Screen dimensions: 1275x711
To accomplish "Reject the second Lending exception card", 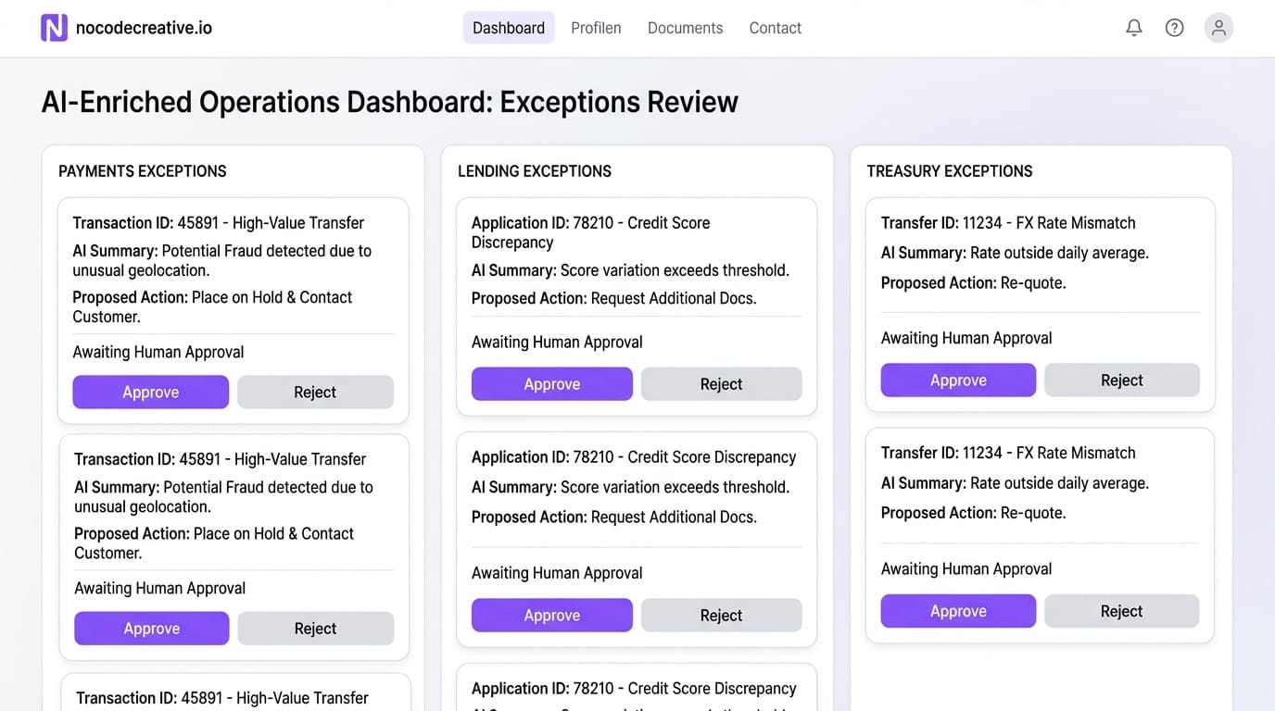I will (x=721, y=616).
